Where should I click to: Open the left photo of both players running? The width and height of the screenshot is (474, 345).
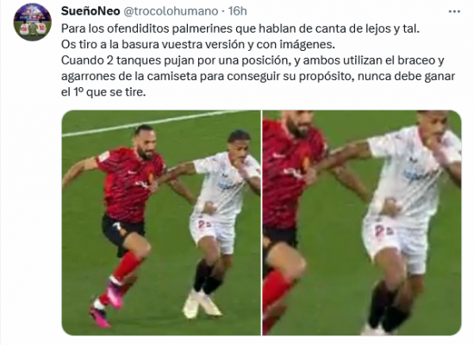pos(161,223)
